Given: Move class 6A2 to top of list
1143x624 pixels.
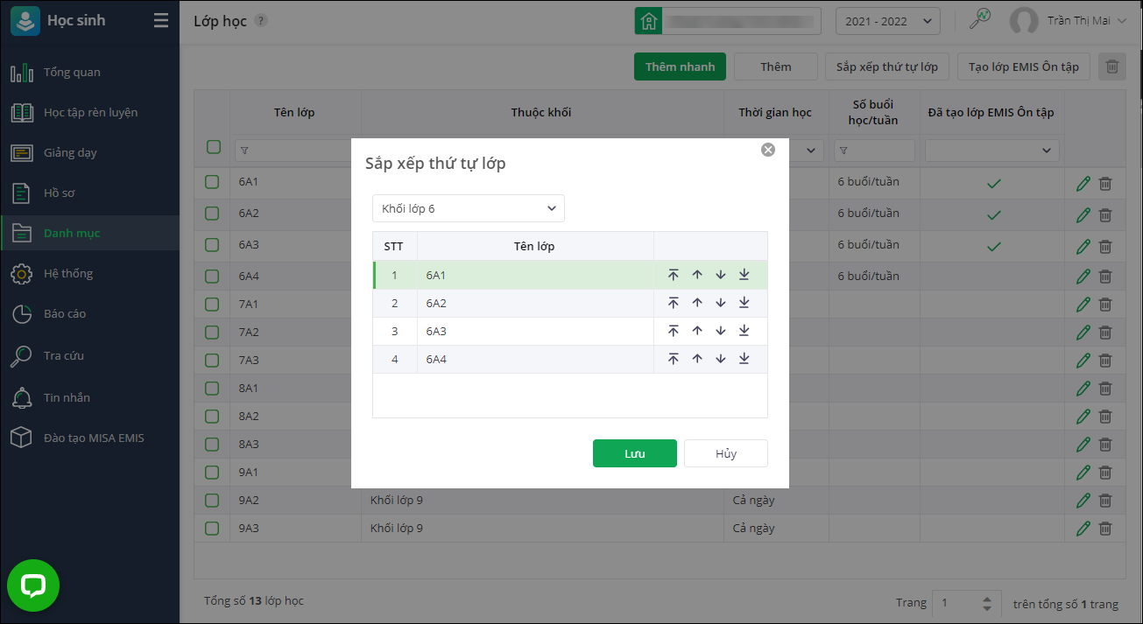Looking at the screenshot, I should coord(673,304).
